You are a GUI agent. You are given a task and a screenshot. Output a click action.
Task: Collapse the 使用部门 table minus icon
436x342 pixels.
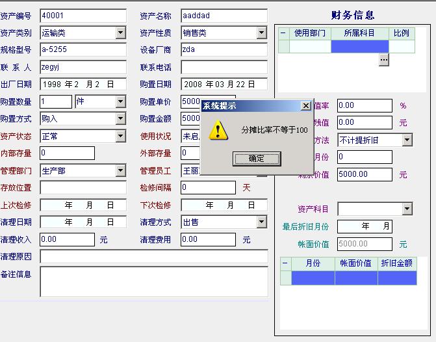tap(283, 33)
